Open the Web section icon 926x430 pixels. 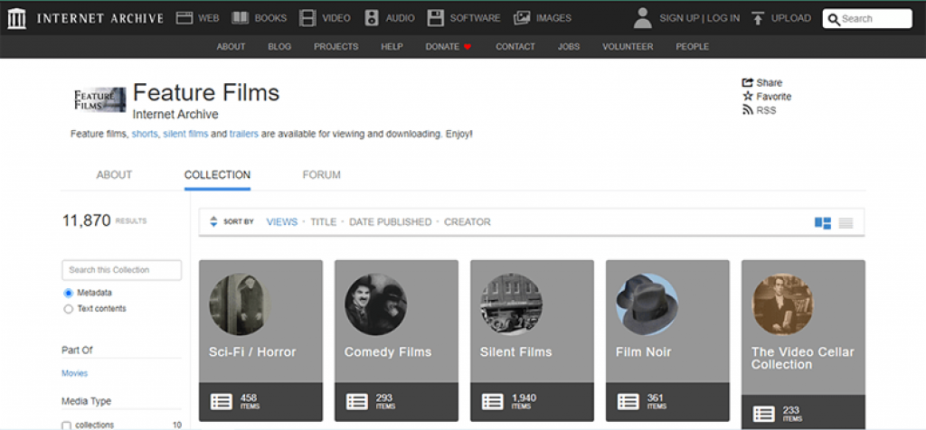tap(184, 18)
